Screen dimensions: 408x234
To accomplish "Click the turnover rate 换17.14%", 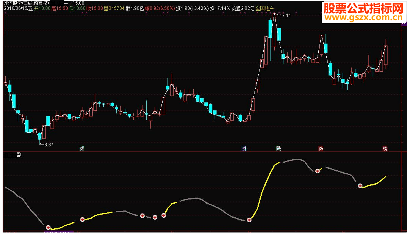I will [220, 8].
